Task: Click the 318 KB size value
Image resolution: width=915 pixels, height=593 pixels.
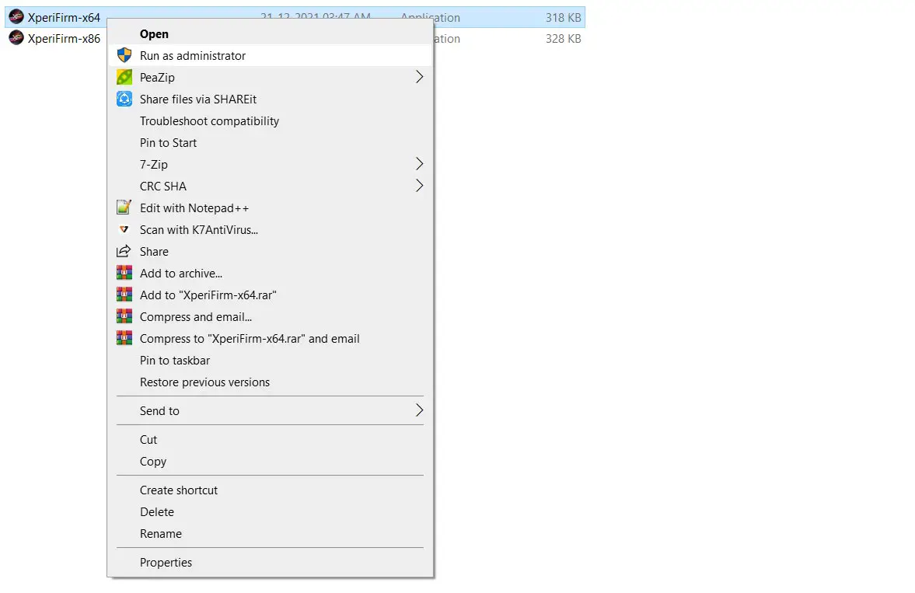Action: click(563, 18)
